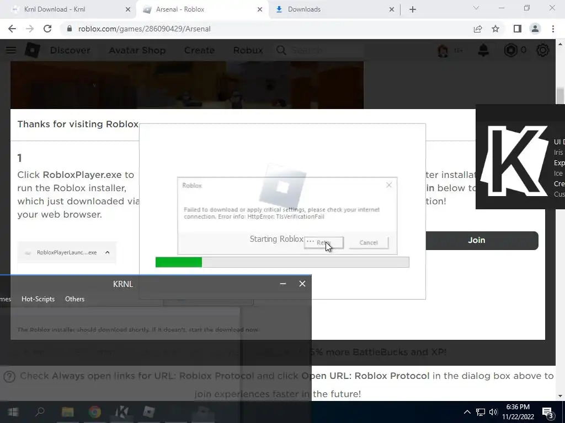Open the Roblox hamburger menu
The image size is (565, 423).
(11, 50)
